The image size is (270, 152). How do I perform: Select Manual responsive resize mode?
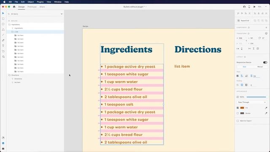(x=260, y=67)
